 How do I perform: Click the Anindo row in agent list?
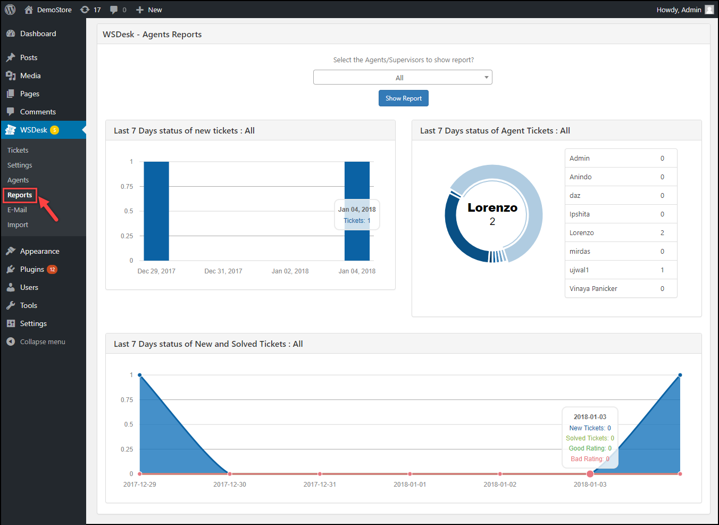coord(621,177)
